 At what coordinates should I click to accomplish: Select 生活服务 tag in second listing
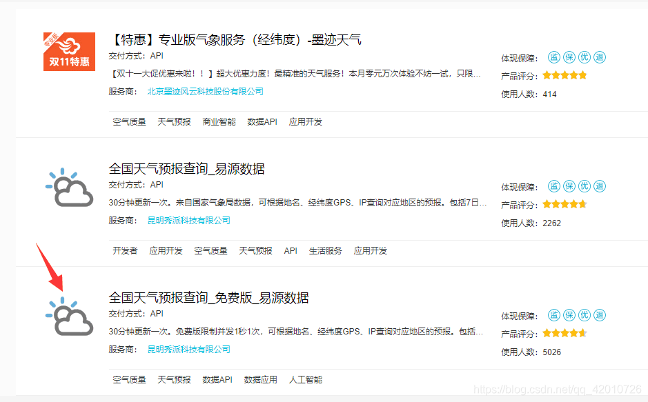point(325,250)
